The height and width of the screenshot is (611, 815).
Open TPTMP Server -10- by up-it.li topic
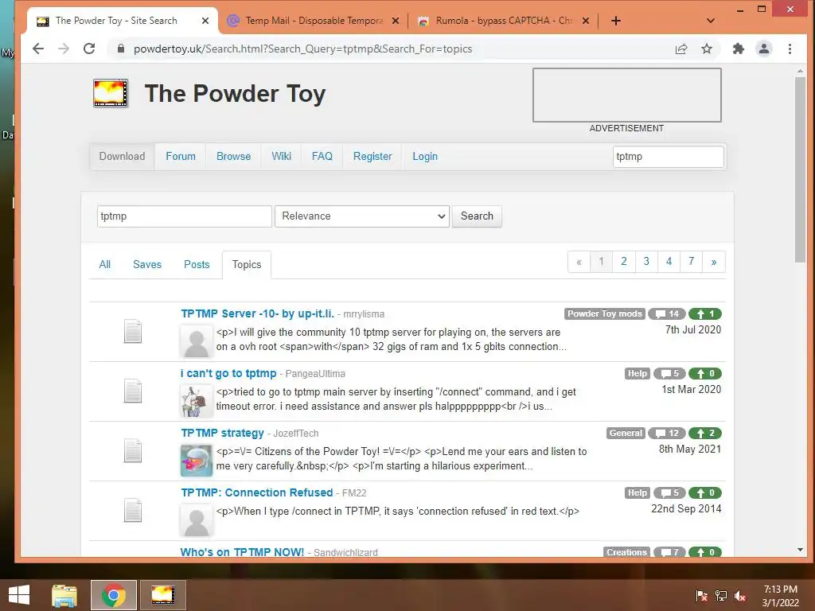coord(257,313)
